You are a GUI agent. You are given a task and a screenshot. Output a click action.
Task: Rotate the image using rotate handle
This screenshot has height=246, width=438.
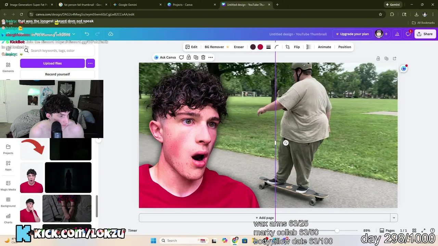(286, 143)
